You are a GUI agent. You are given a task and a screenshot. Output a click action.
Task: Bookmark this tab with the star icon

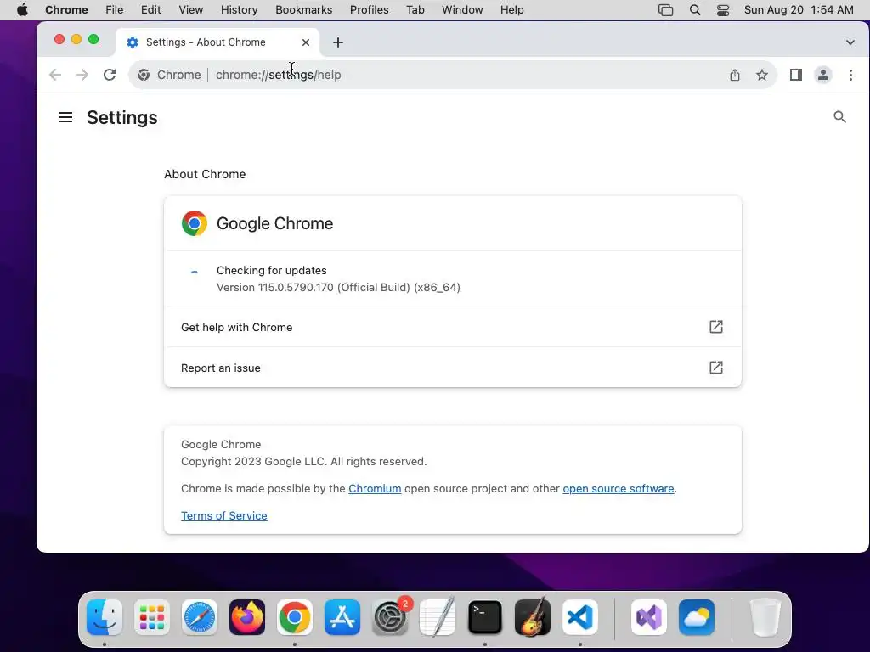coord(762,75)
